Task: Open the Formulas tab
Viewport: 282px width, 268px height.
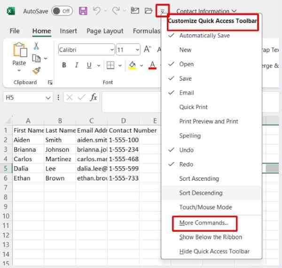Action: 147,31
